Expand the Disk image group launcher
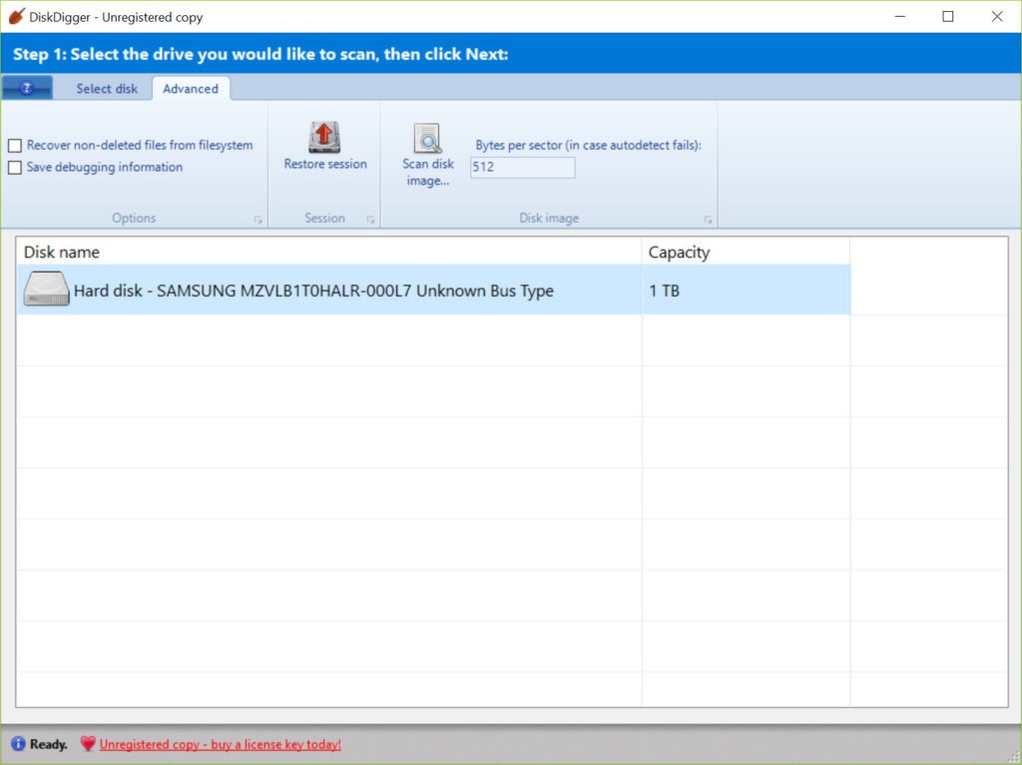1022x765 pixels. tap(708, 220)
